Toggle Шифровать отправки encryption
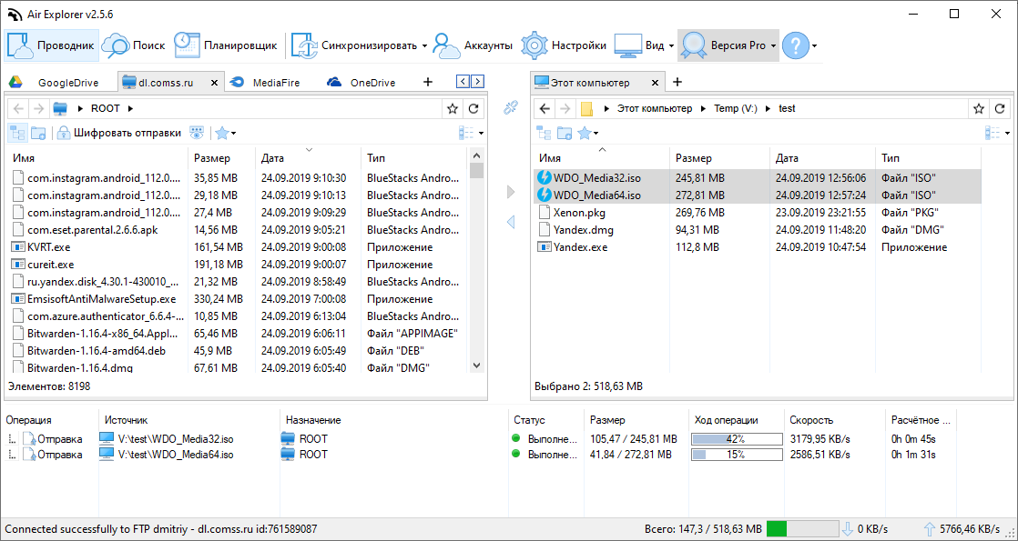 pyautogui.click(x=118, y=133)
